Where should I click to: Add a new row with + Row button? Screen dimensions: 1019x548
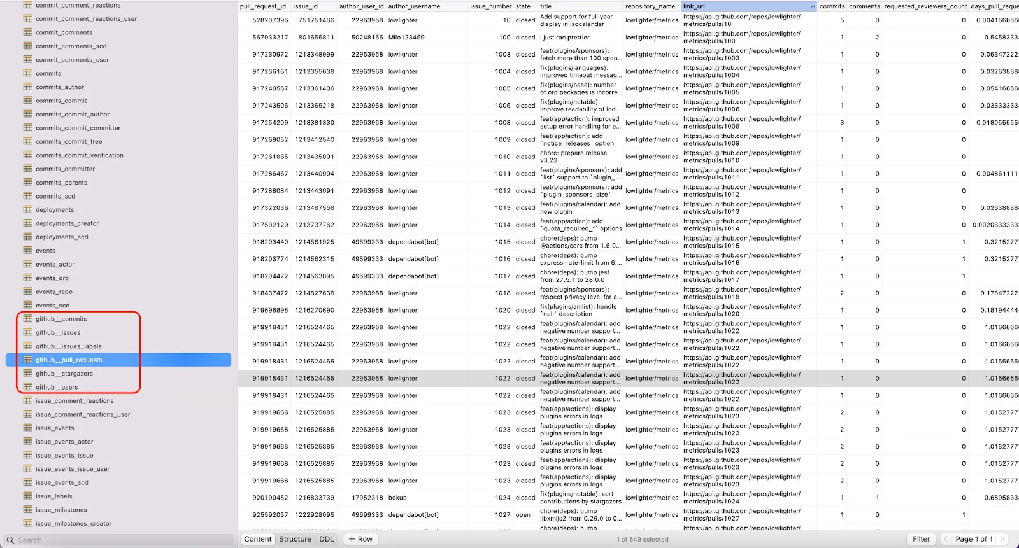pyautogui.click(x=360, y=539)
